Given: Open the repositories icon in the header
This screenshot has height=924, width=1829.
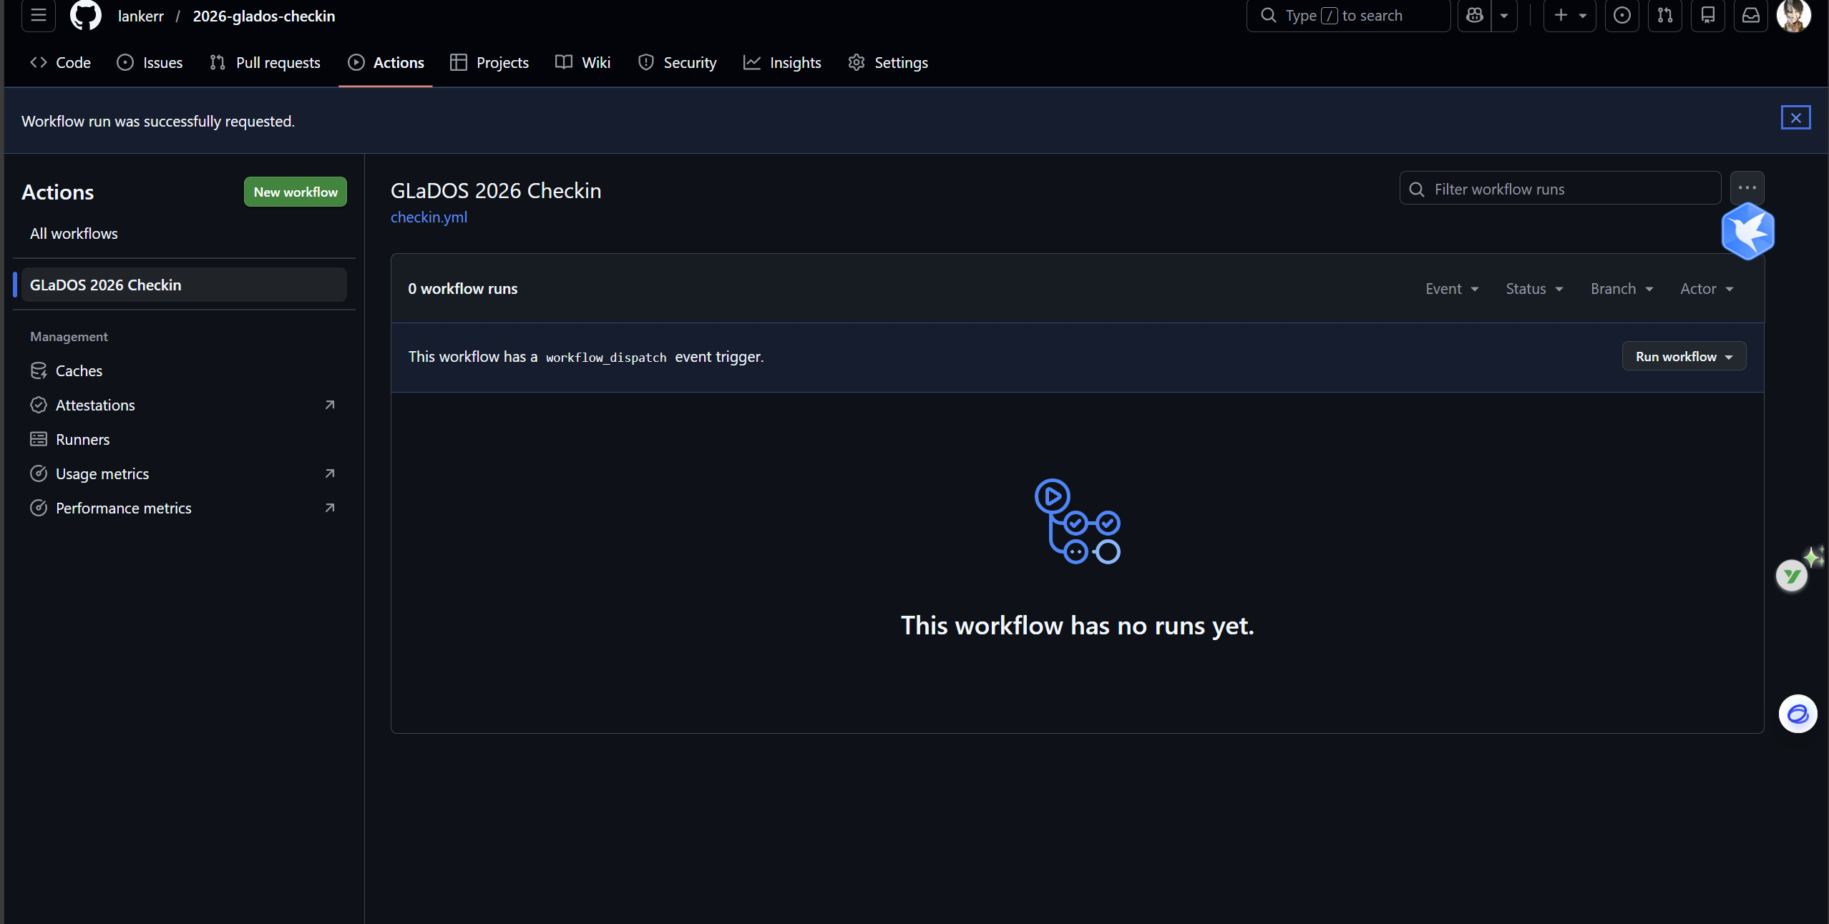Looking at the screenshot, I should click(1708, 15).
